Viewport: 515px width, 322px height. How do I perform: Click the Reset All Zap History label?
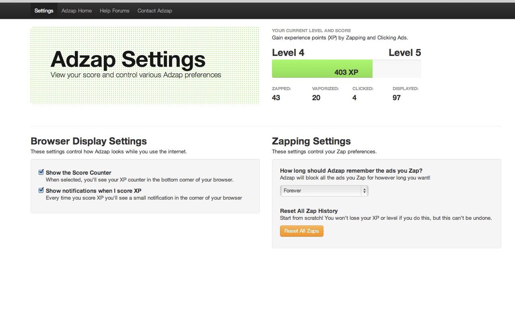pyautogui.click(x=309, y=211)
